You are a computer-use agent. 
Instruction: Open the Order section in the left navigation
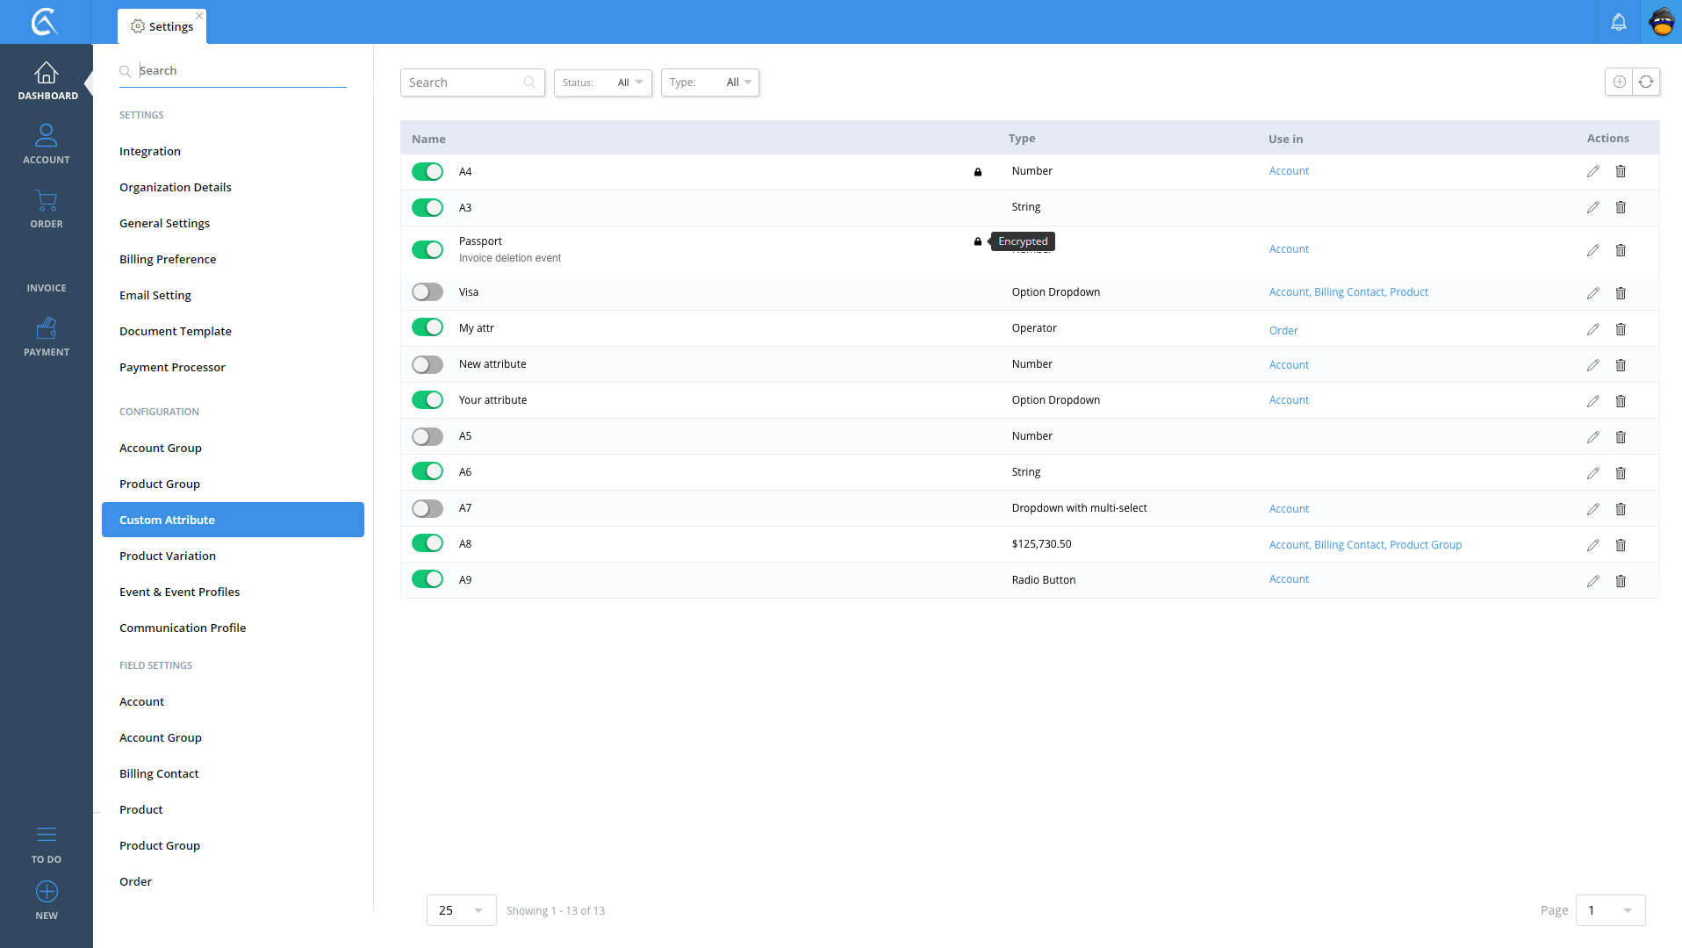point(47,210)
